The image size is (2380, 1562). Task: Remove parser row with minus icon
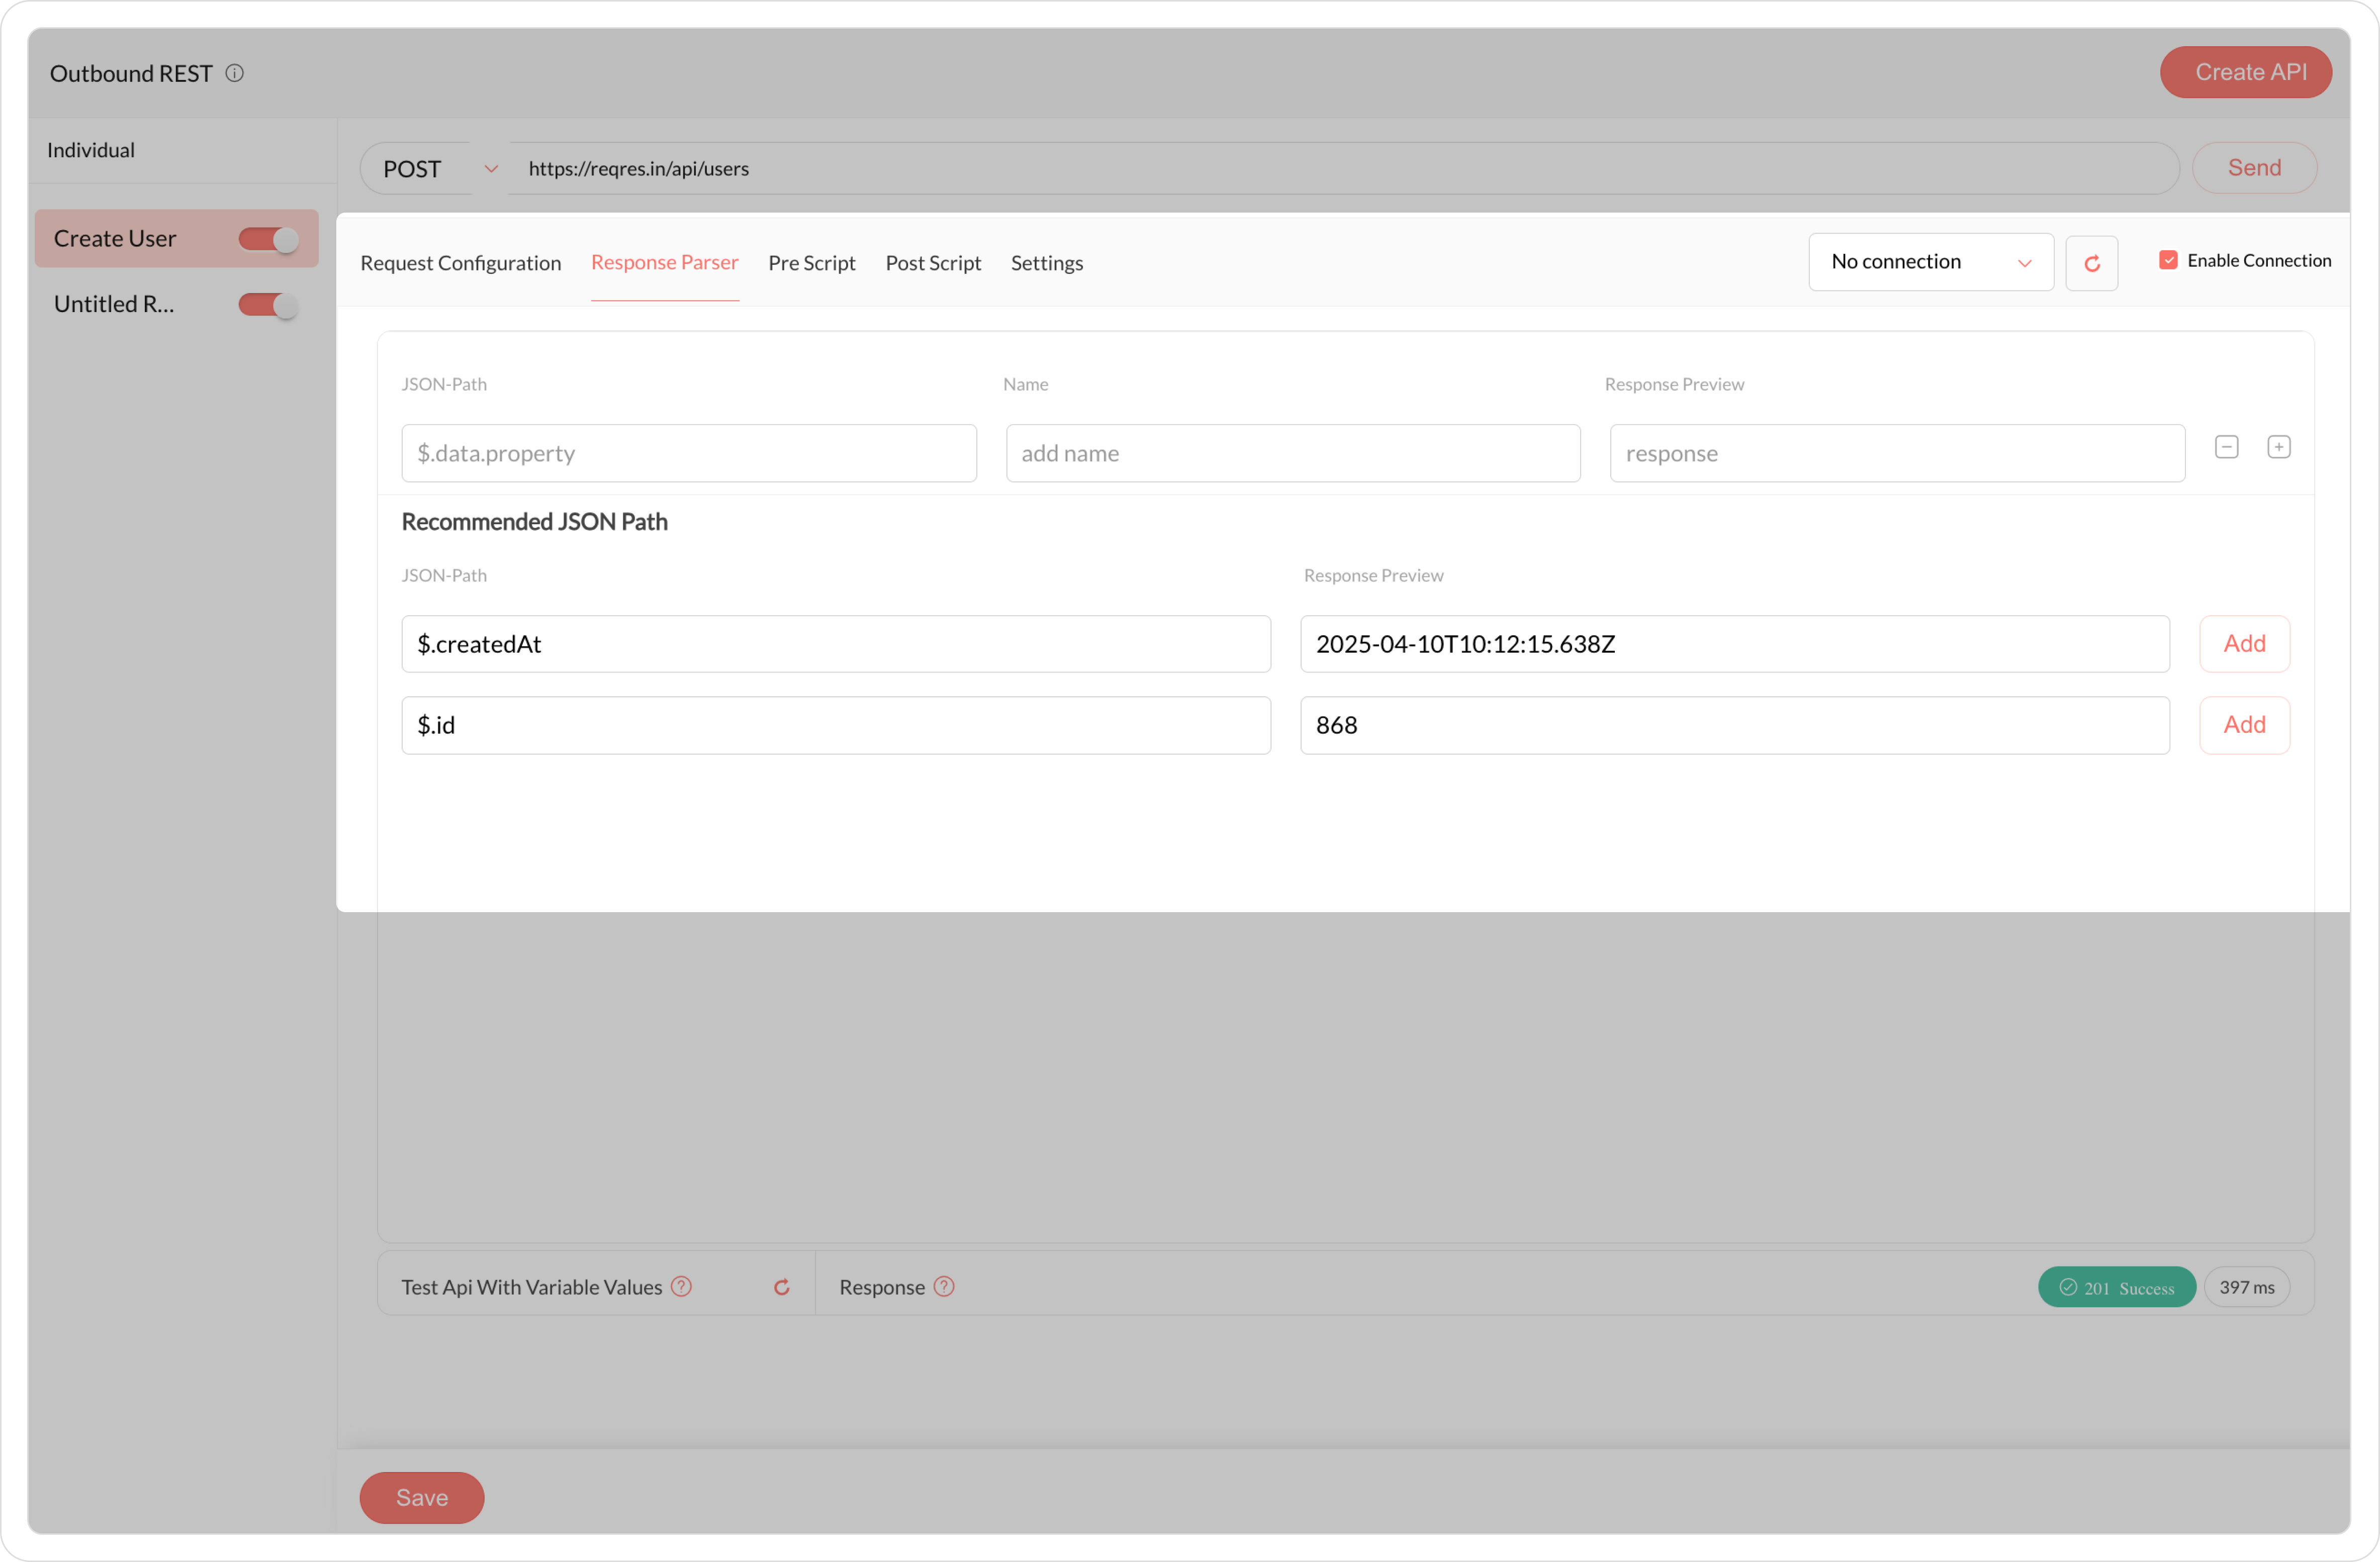click(2226, 447)
